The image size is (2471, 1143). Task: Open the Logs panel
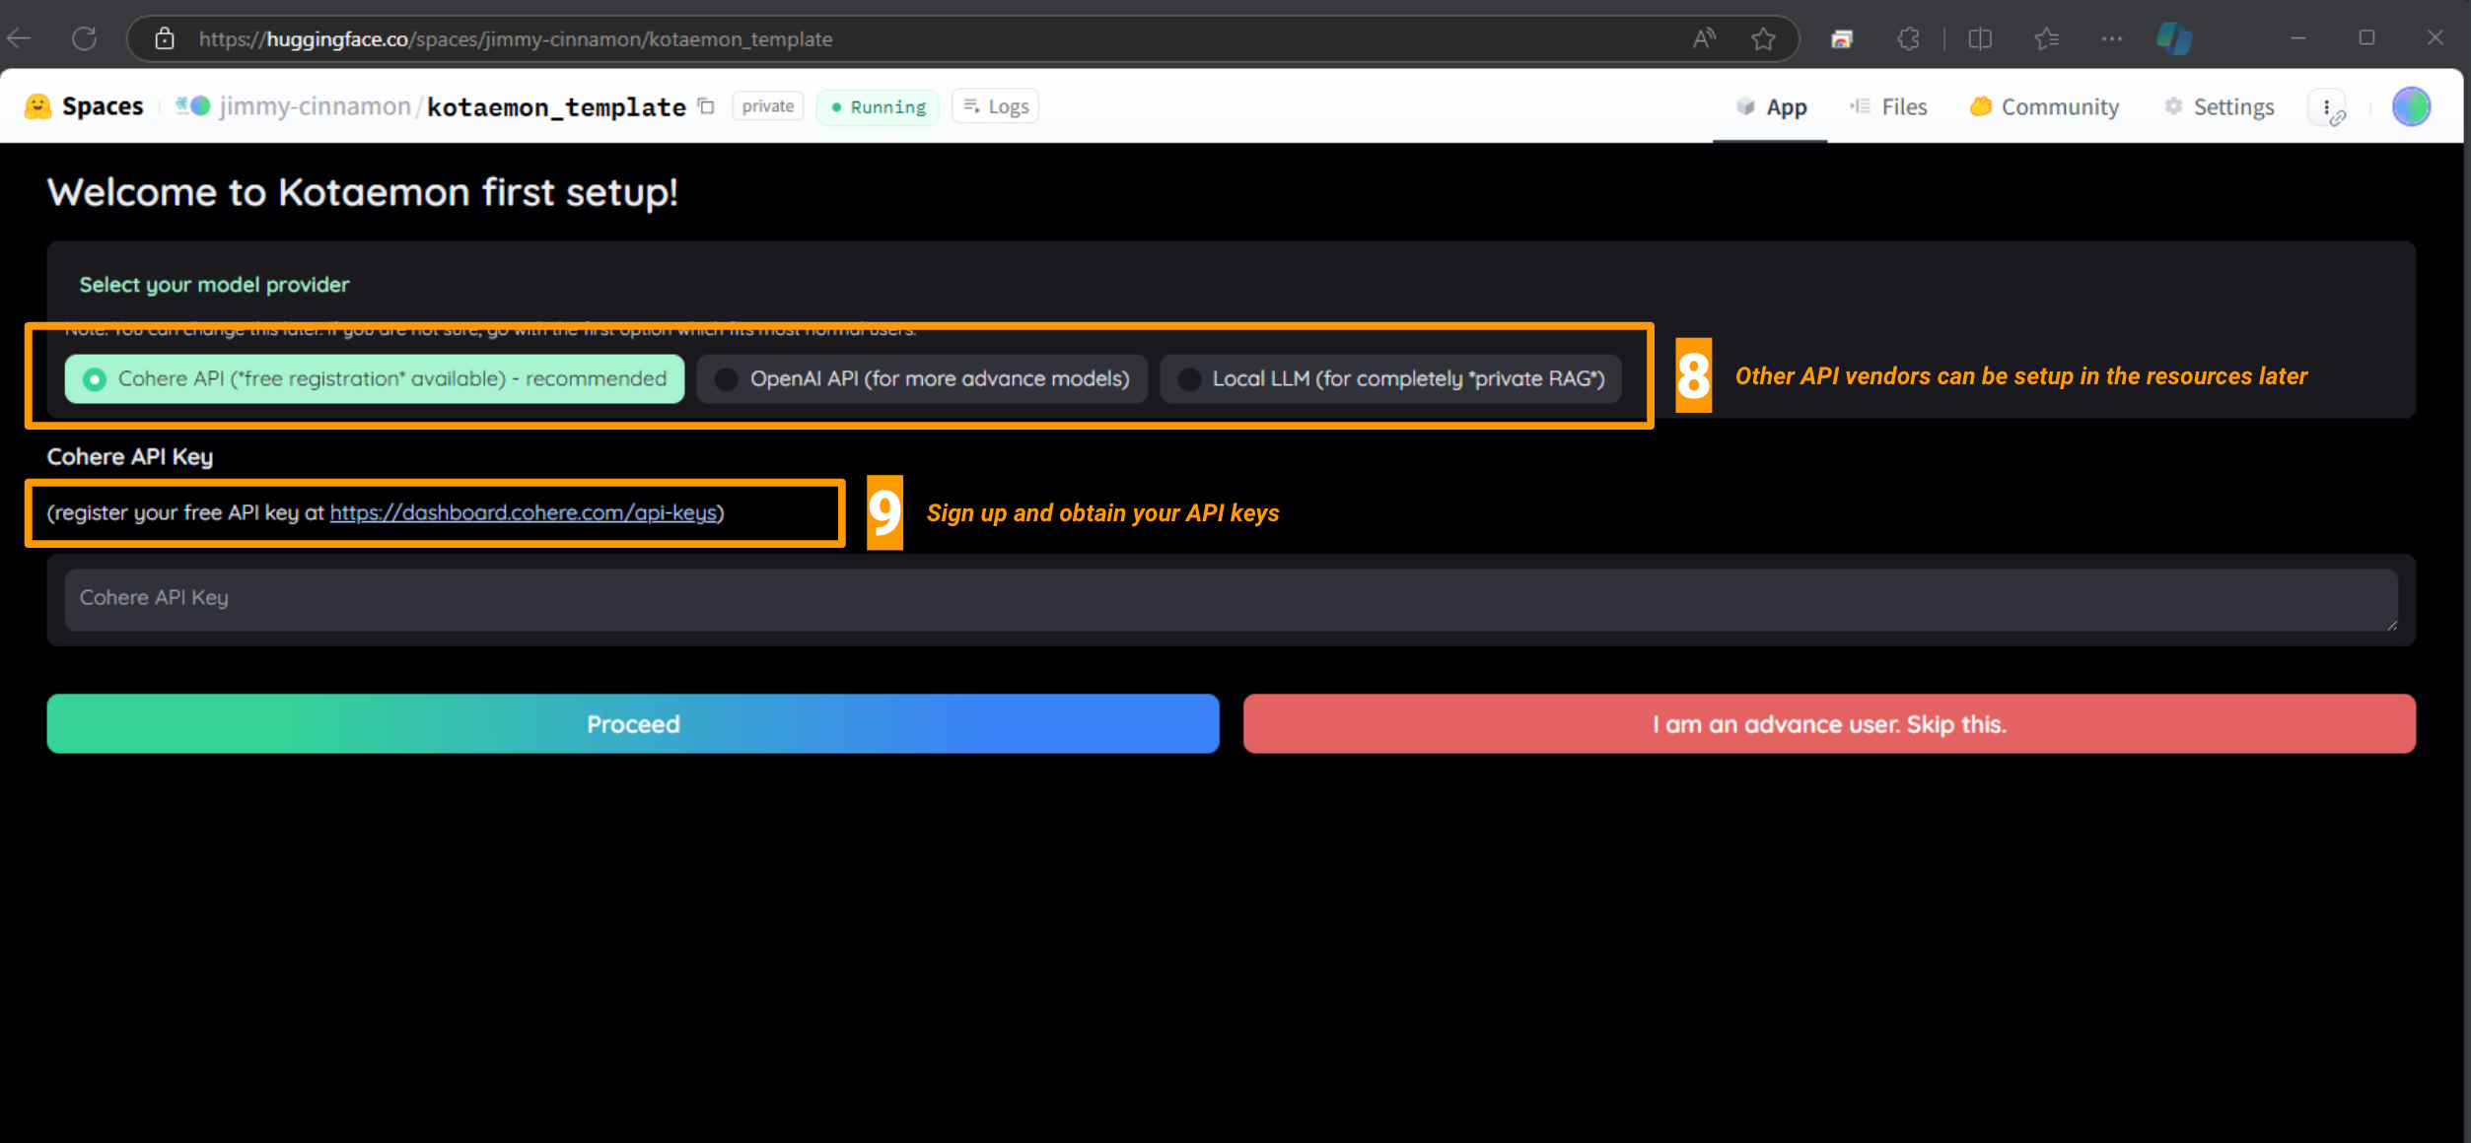coord(996,106)
